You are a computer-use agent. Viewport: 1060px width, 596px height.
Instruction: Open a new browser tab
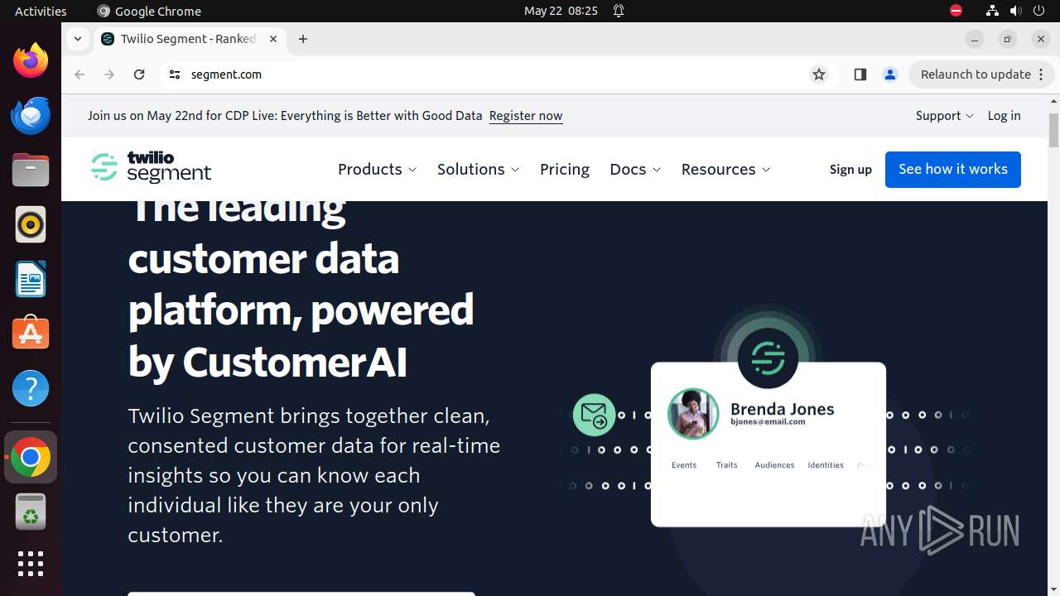pos(303,39)
